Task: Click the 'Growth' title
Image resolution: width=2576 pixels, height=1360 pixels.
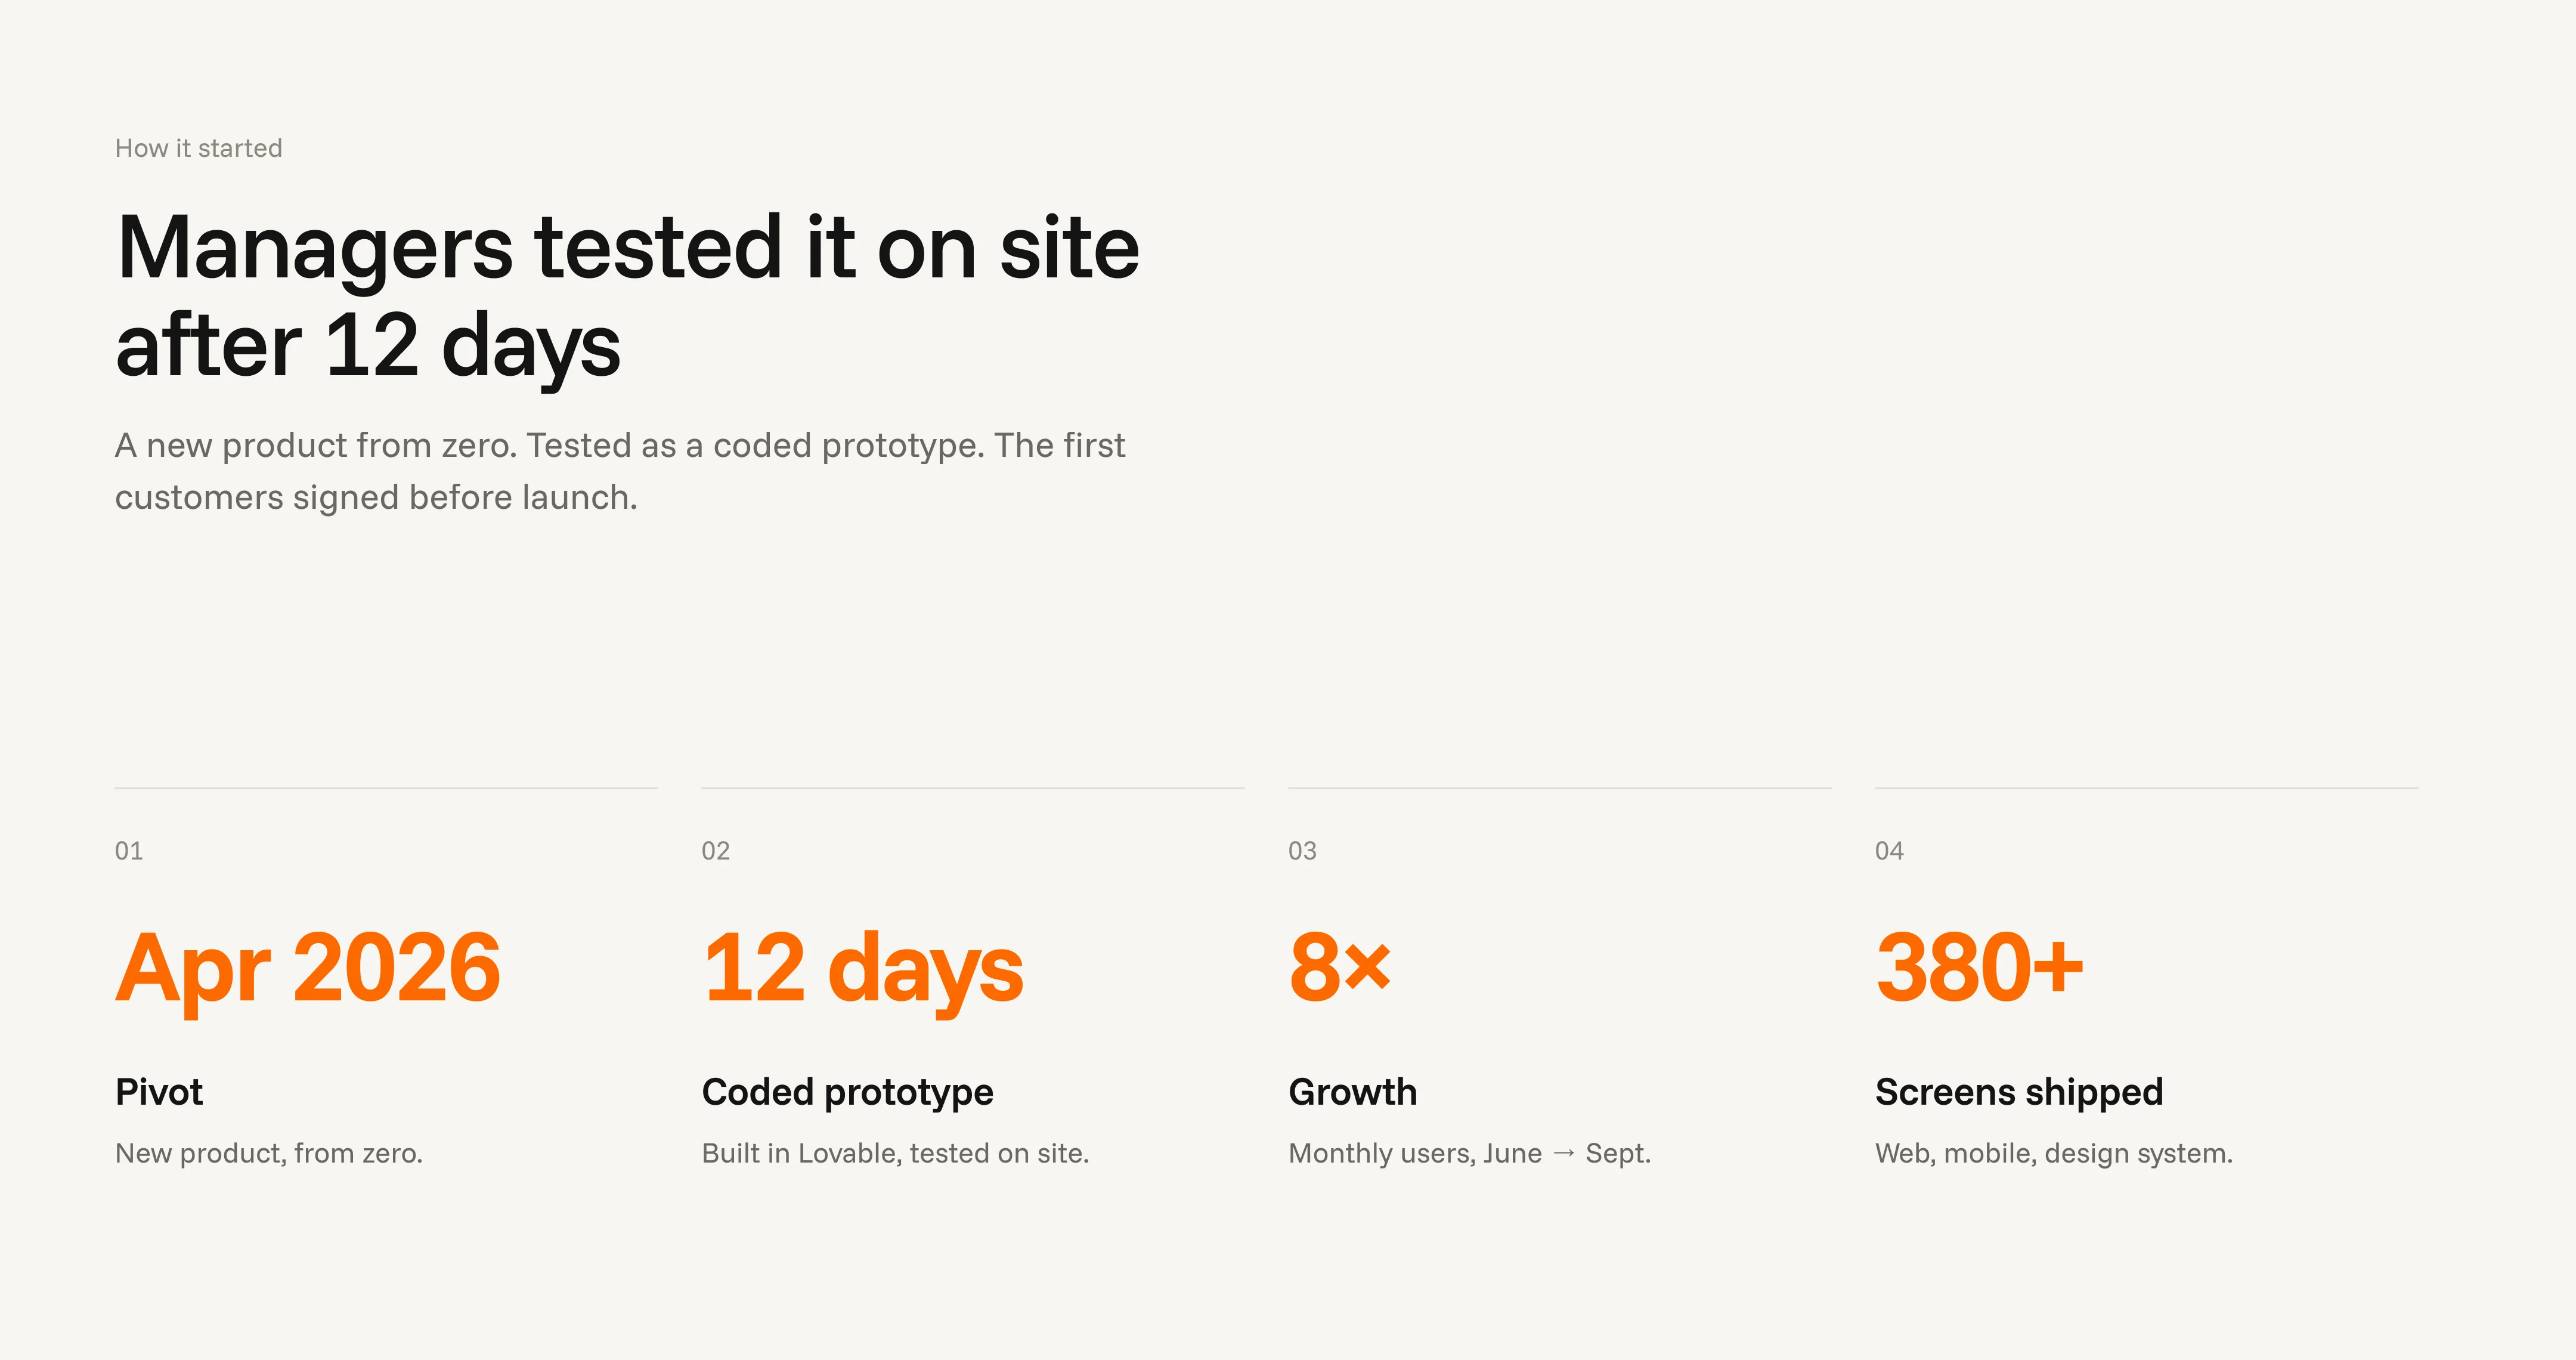Action: pos(1353,1092)
